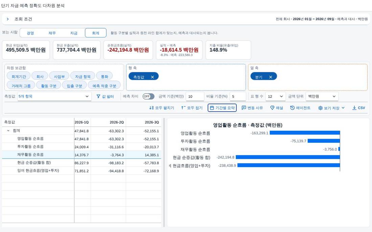Image resolution: width=372 pixels, height=232 pixels.
Task: Click the 측정값 table column header
Action: click(x=38, y=122)
